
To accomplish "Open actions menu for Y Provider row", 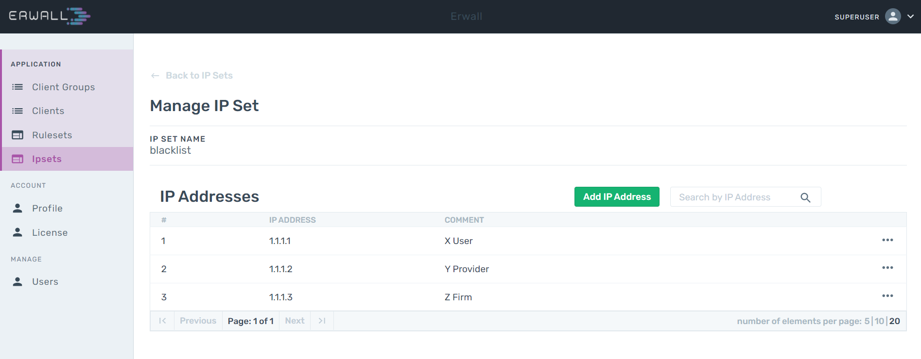I will (887, 268).
